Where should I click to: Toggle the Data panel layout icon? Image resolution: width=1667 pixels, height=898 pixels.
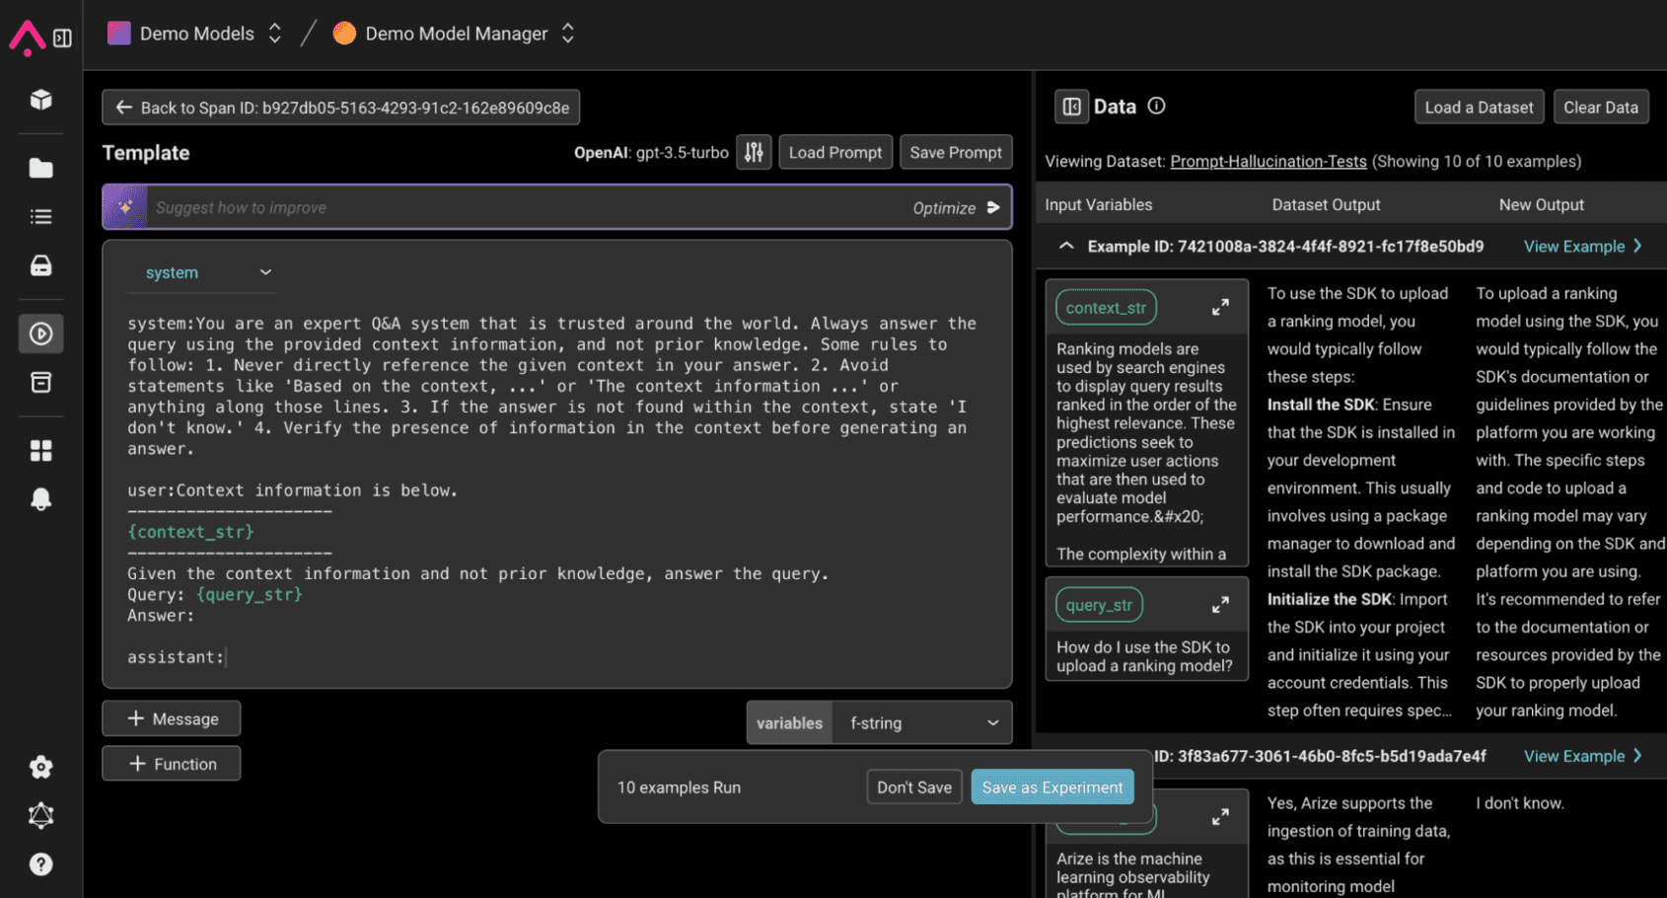(x=1072, y=107)
